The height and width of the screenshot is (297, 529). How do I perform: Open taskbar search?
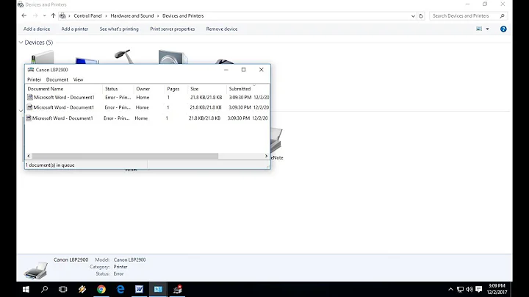pos(44,289)
